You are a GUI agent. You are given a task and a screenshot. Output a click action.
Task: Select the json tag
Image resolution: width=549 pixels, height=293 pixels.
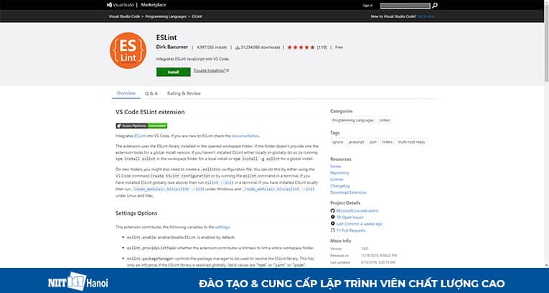pos(373,142)
